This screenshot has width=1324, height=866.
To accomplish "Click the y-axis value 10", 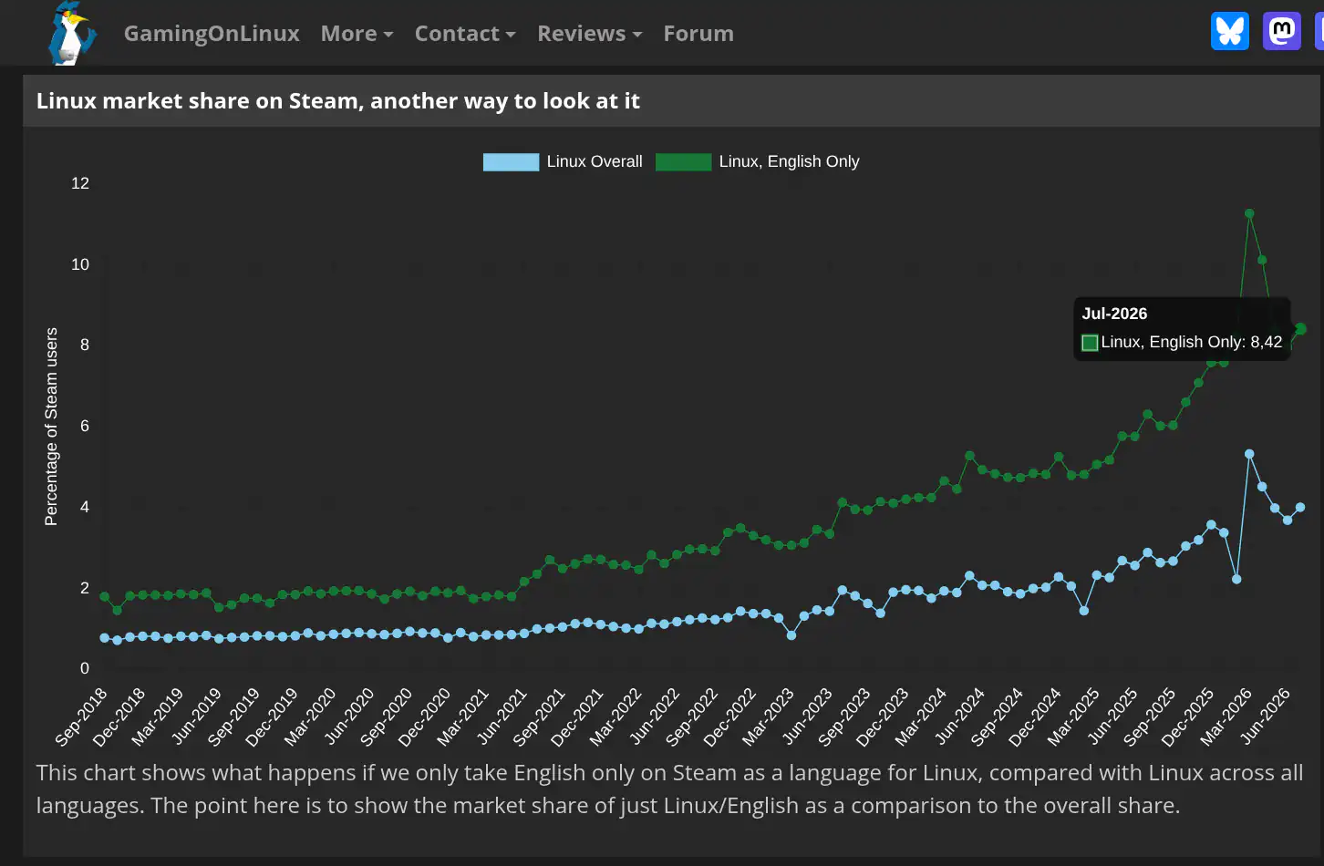I will tap(80, 264).
